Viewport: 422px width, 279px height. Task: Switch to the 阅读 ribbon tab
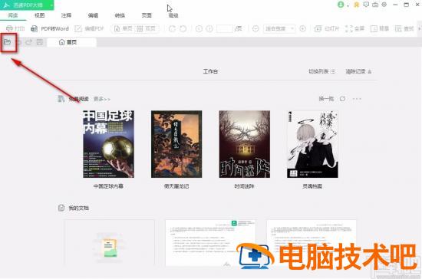pos(13,15)
